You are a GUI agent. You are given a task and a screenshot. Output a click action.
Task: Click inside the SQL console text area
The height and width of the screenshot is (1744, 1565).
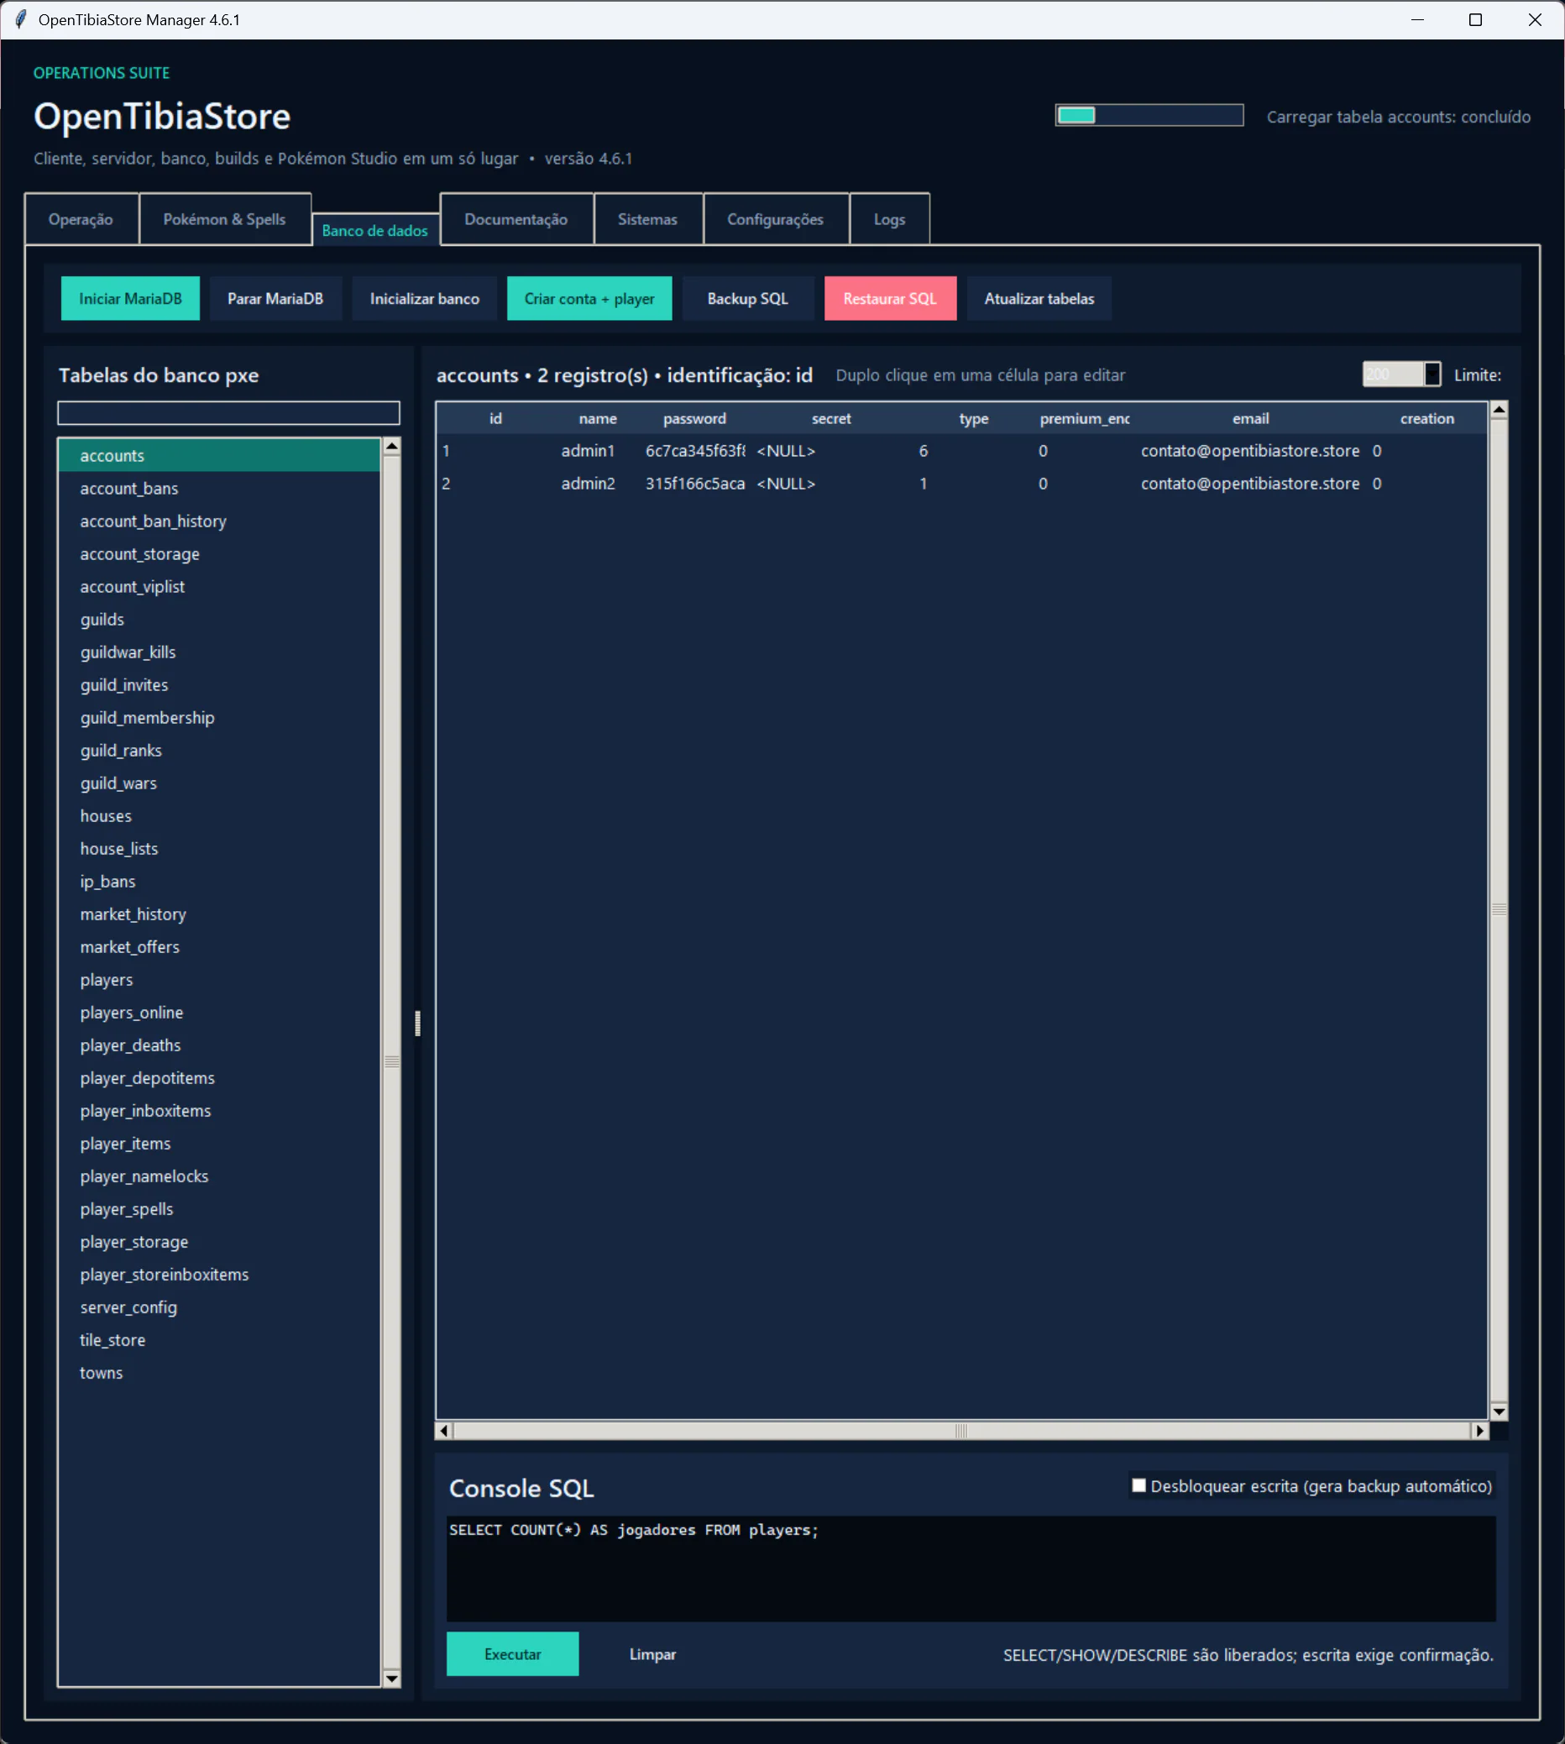pyautogui.click(x=971, y=1569)
